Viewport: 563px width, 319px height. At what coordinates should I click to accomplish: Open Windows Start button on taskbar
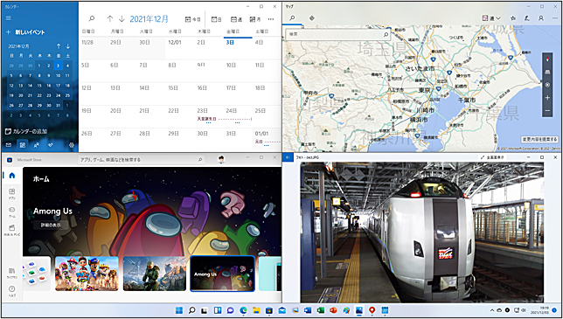tap(179, 310)
